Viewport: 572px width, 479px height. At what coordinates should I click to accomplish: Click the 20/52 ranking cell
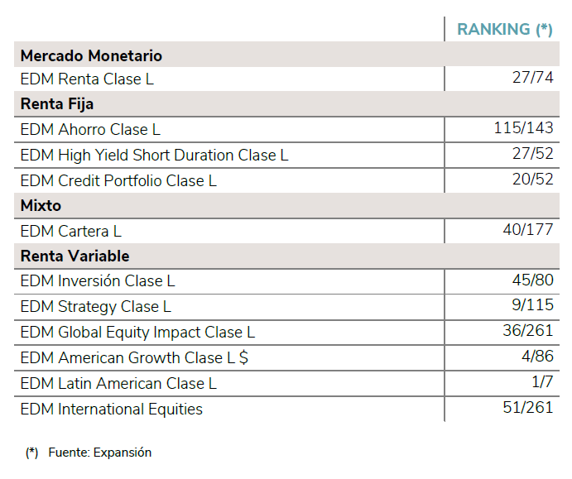(532, 180)
